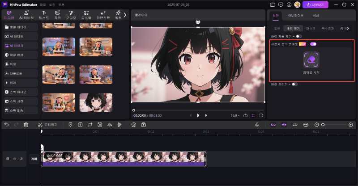Delete the selected clip with trash icon
Image resolution: width=358 pixels, height=186 pixels.
26,125
